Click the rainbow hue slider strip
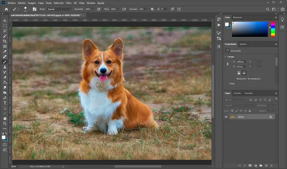287x169 pixels. click(273, 29)
